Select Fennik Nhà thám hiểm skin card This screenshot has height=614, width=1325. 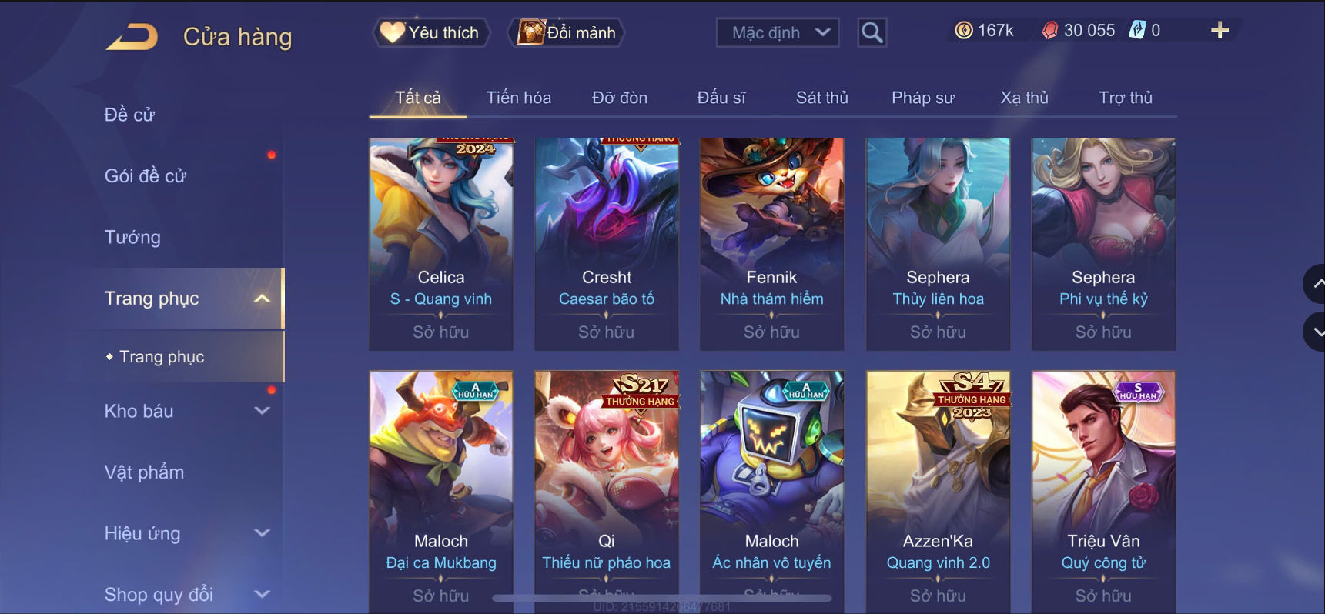(x=771, y=244)
